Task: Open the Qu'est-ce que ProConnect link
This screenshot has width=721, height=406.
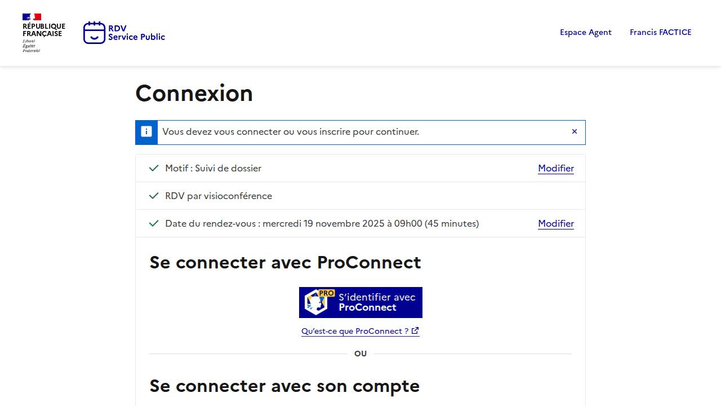Action: click(x=355, y=331)
